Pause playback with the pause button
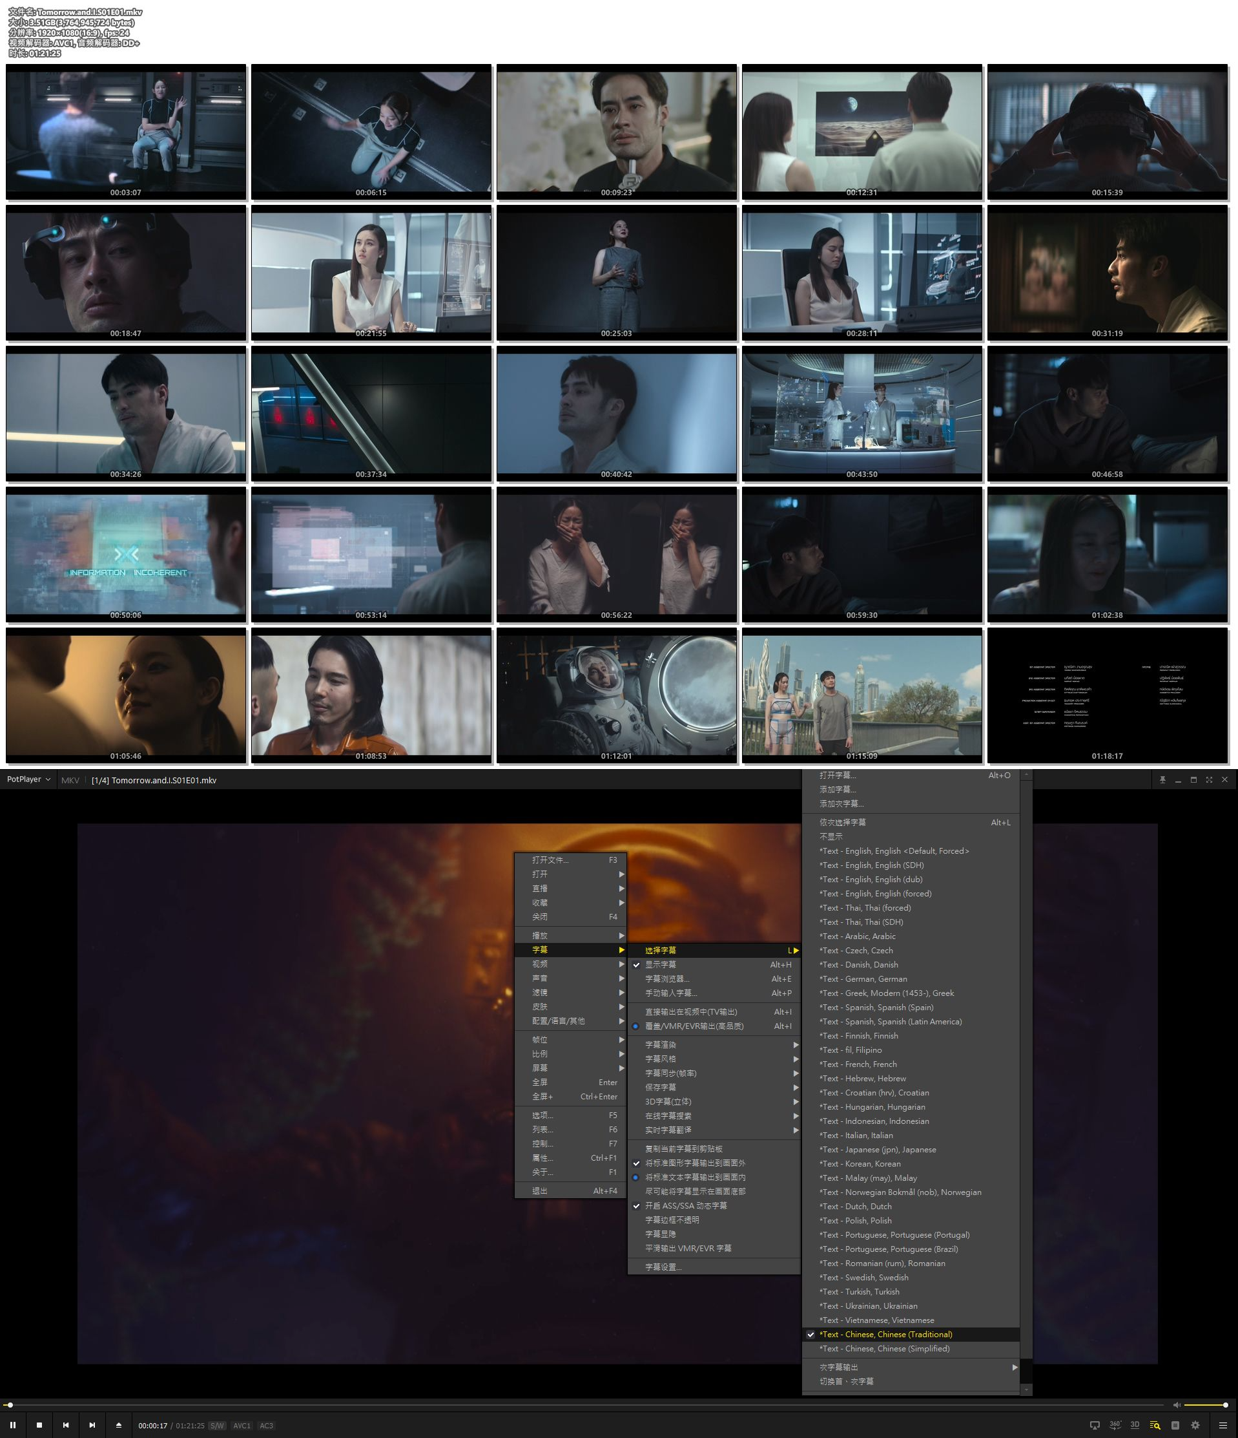Viewport: 1238px width, 1438px height. (x=12, y=1425)
